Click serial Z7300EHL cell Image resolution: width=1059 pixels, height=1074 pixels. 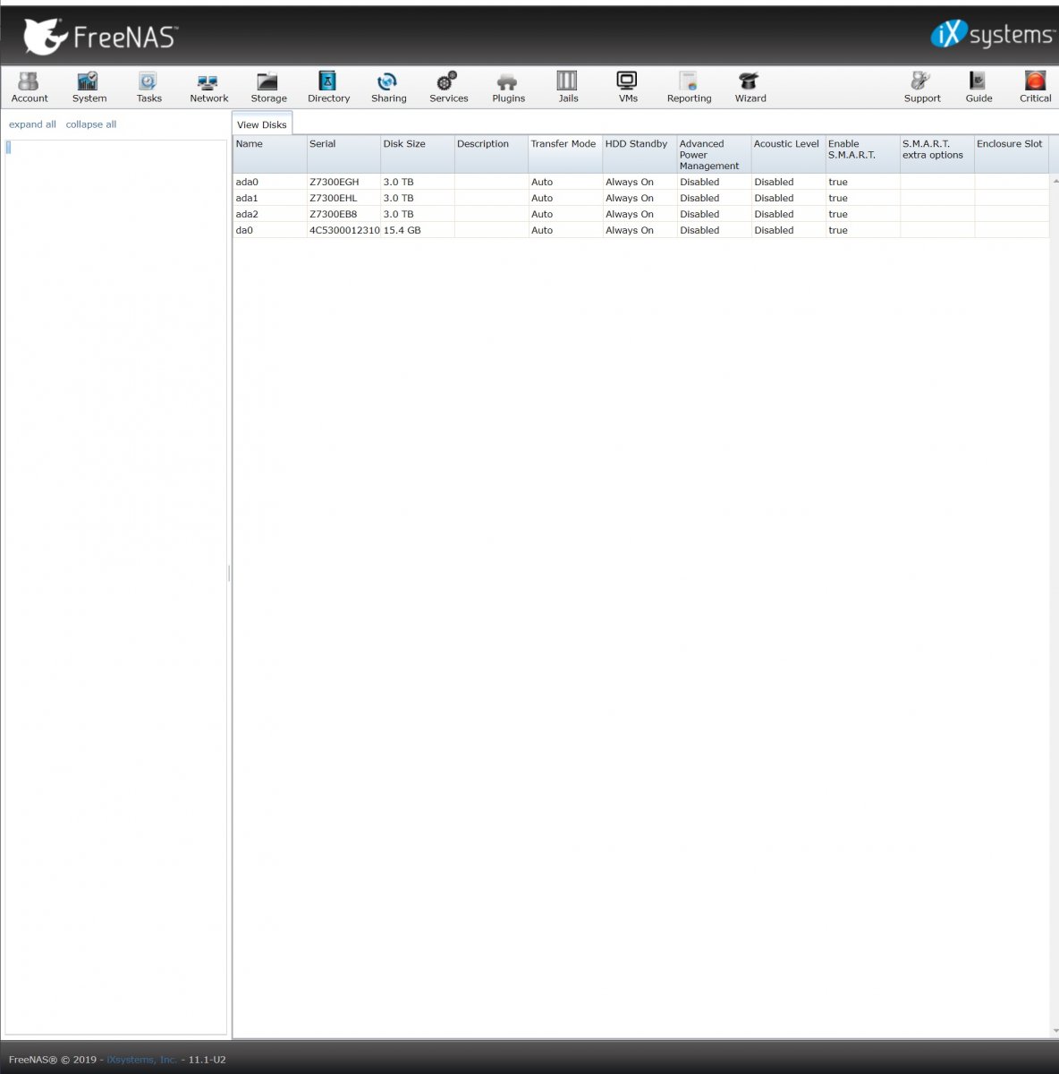click(343, 198)
